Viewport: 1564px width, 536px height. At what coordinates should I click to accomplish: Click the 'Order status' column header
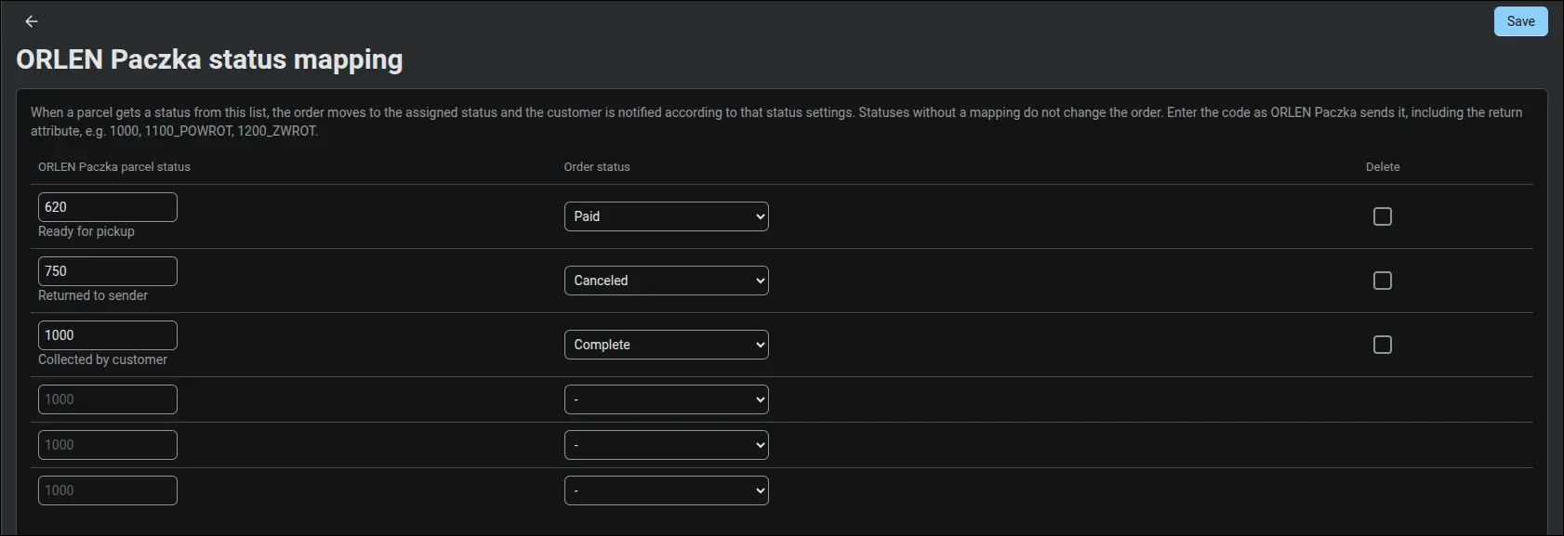[x=597, y=167]
